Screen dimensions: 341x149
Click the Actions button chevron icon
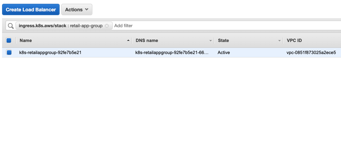pos(86,10)
